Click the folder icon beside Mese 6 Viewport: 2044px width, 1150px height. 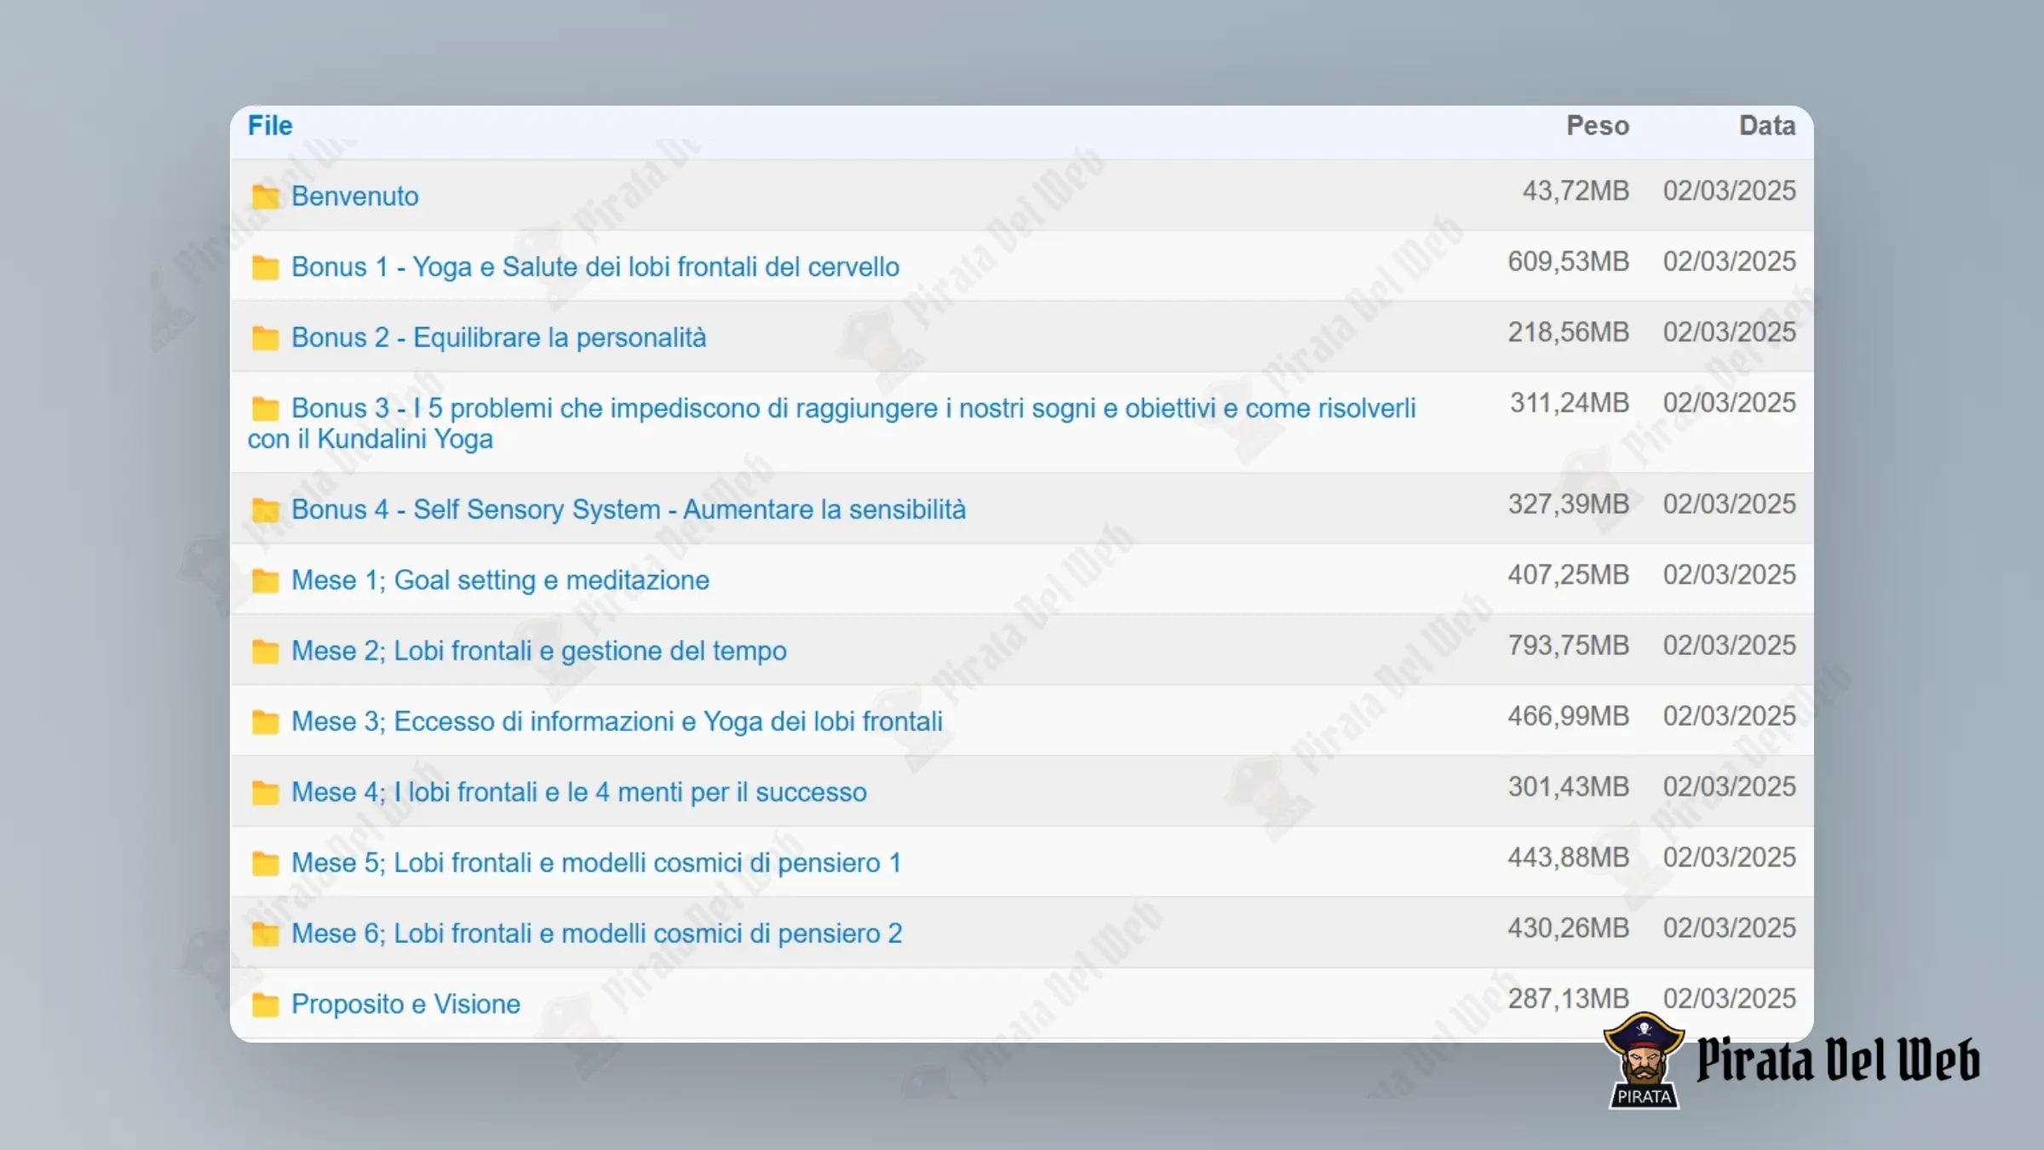[265, 934]
